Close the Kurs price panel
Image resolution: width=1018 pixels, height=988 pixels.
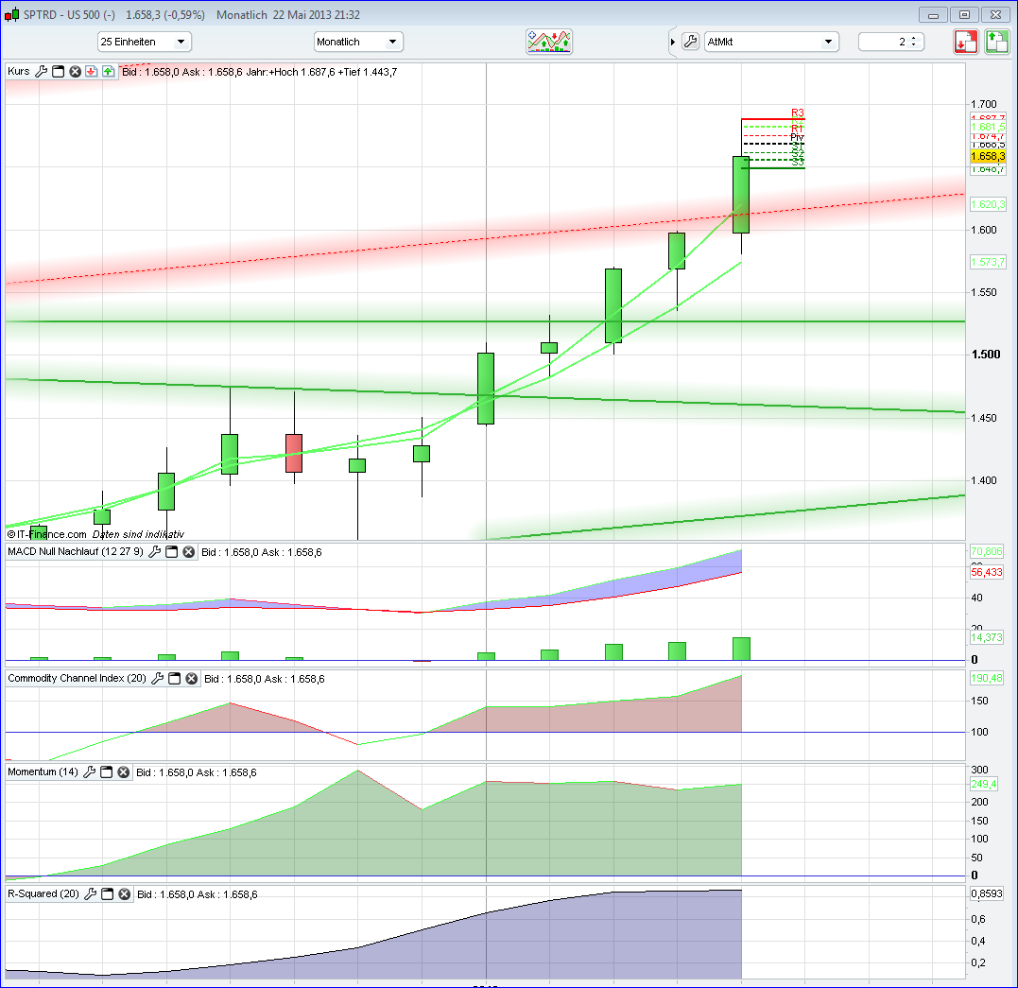[x=75, y=72]
